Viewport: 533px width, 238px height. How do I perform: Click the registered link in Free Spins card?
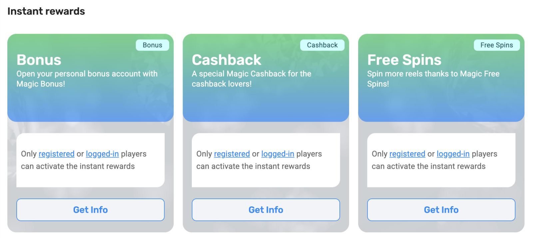407,154
